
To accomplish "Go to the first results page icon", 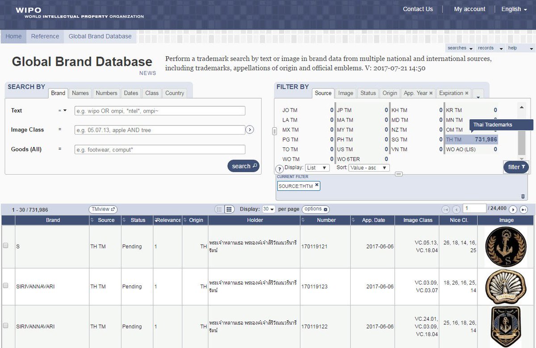I will (x=445, y=210).
